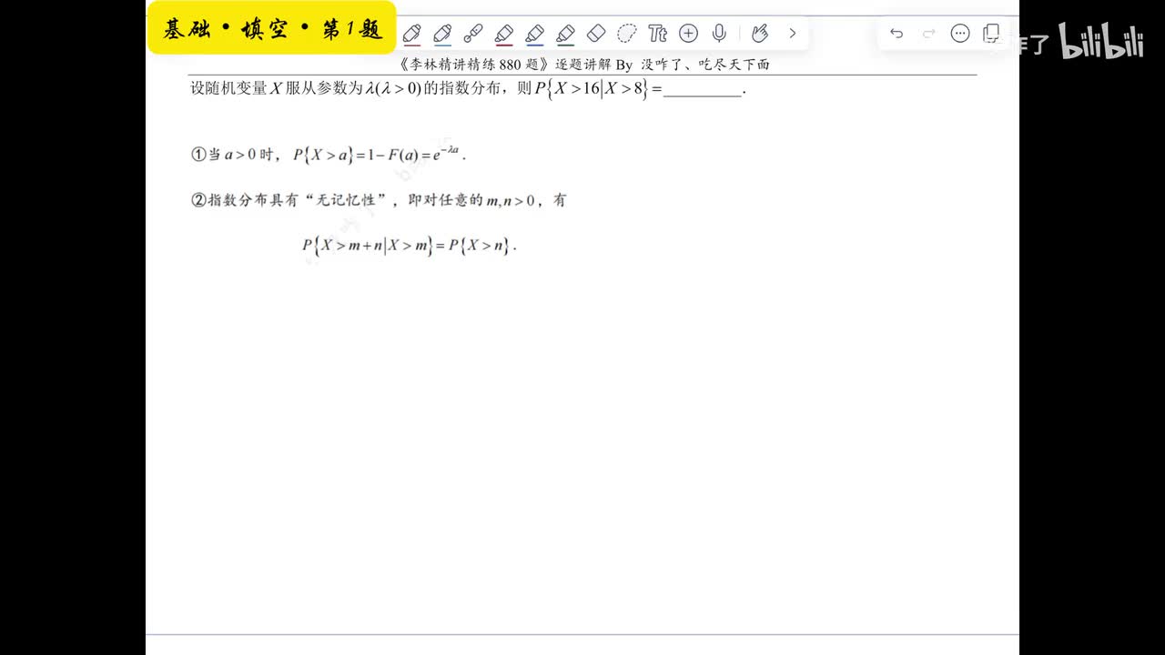Viewport: 1165px width, 655px height.
Task: Click the header text 《李林精讲精练880题》逐题讲解
Action: (505, 65)
